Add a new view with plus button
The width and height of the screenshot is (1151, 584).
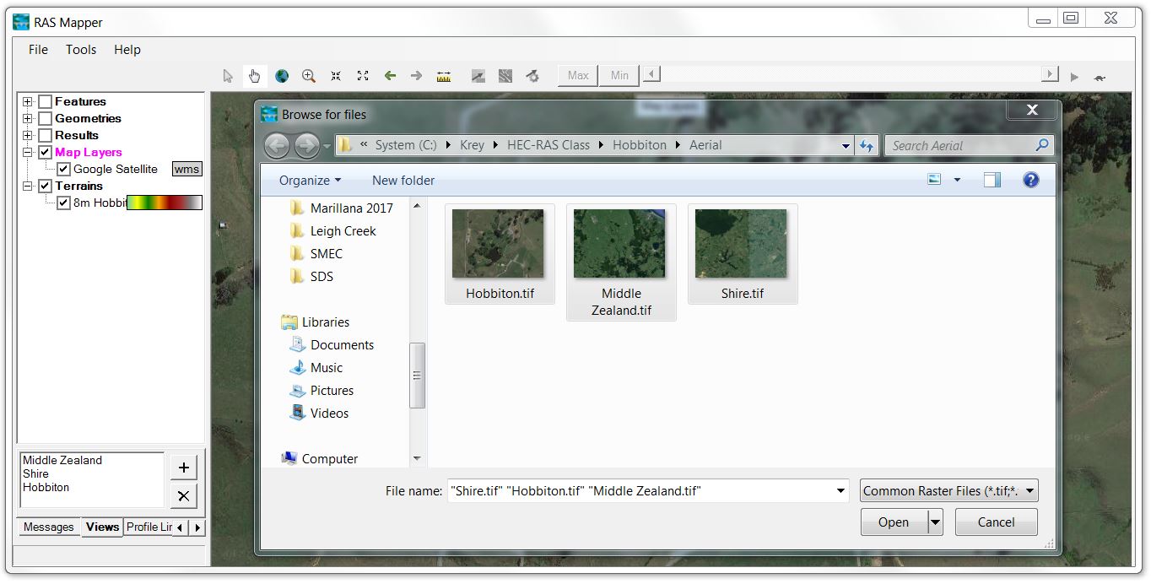(x=184, y=467)
